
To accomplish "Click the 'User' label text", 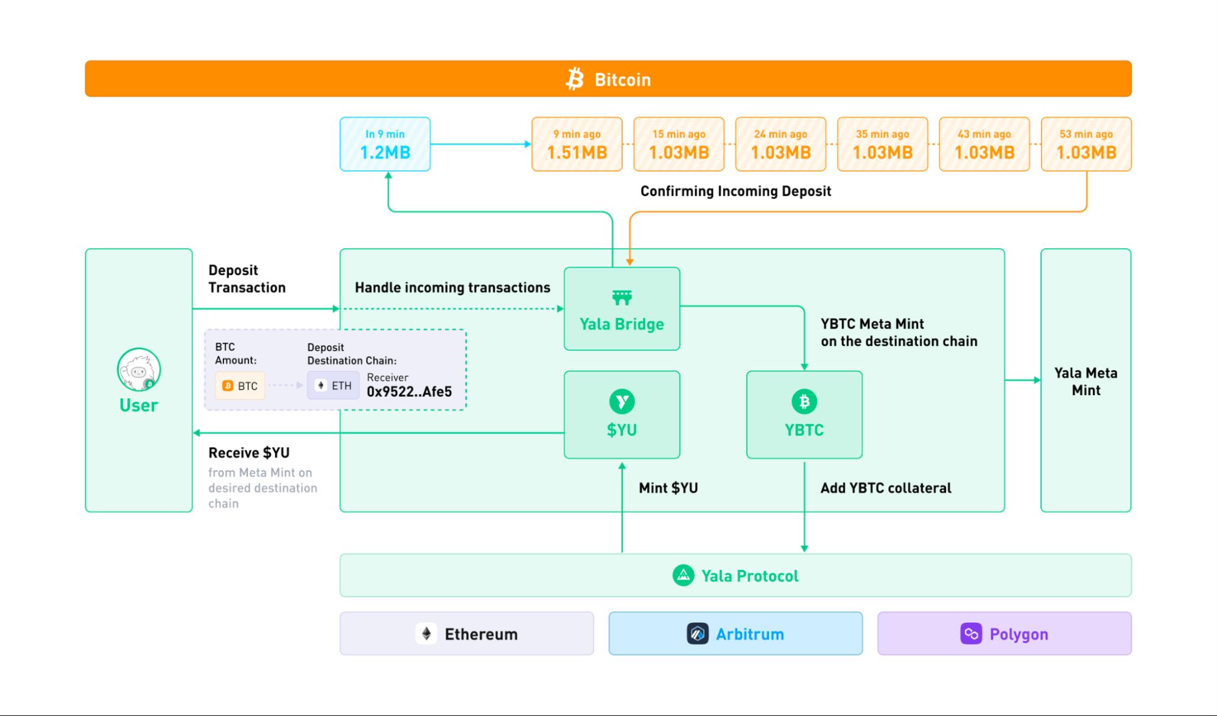I will pos(139,405).
